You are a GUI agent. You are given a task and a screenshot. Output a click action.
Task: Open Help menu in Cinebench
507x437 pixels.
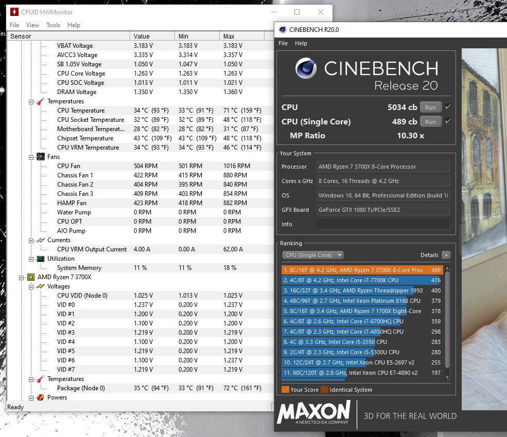coord(301,43)
